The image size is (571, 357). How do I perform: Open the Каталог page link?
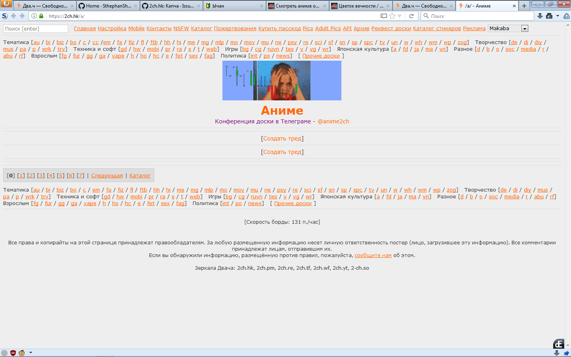[140, 175]
